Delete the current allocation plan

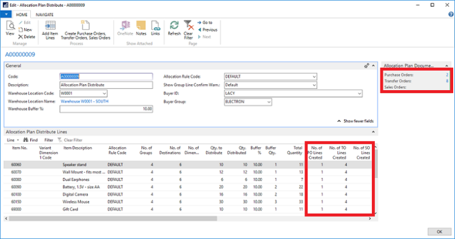coord(27,37)
